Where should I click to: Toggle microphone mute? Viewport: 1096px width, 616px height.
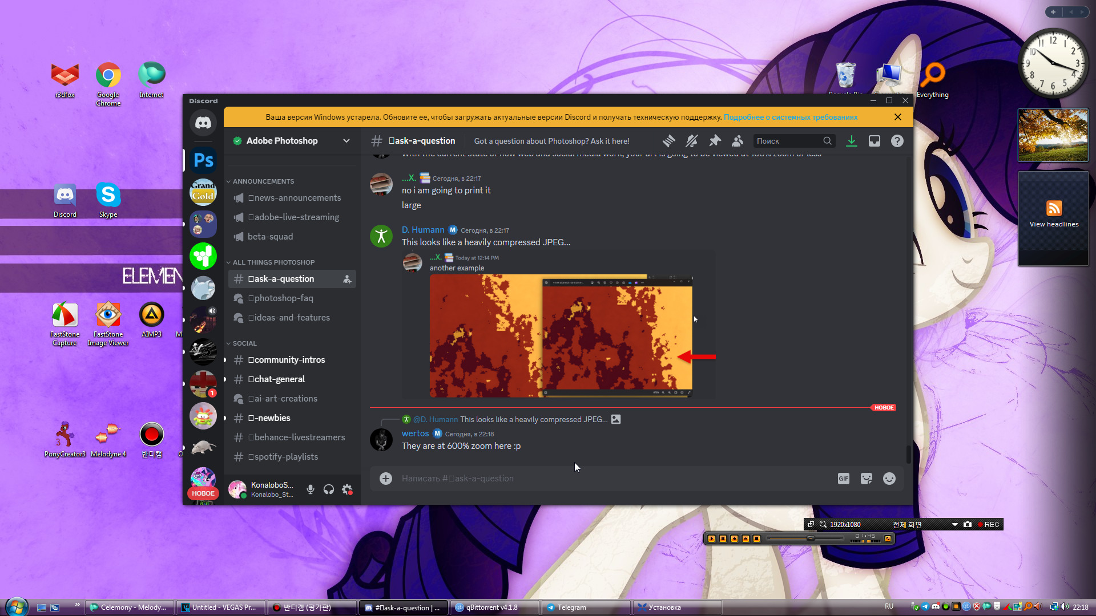click(x=310, y=489)
